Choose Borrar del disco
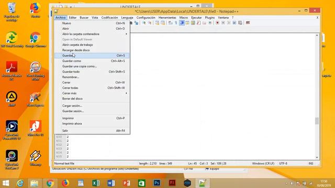 point(92,99)
